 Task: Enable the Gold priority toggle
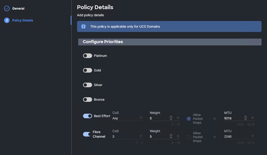[87, 70]
